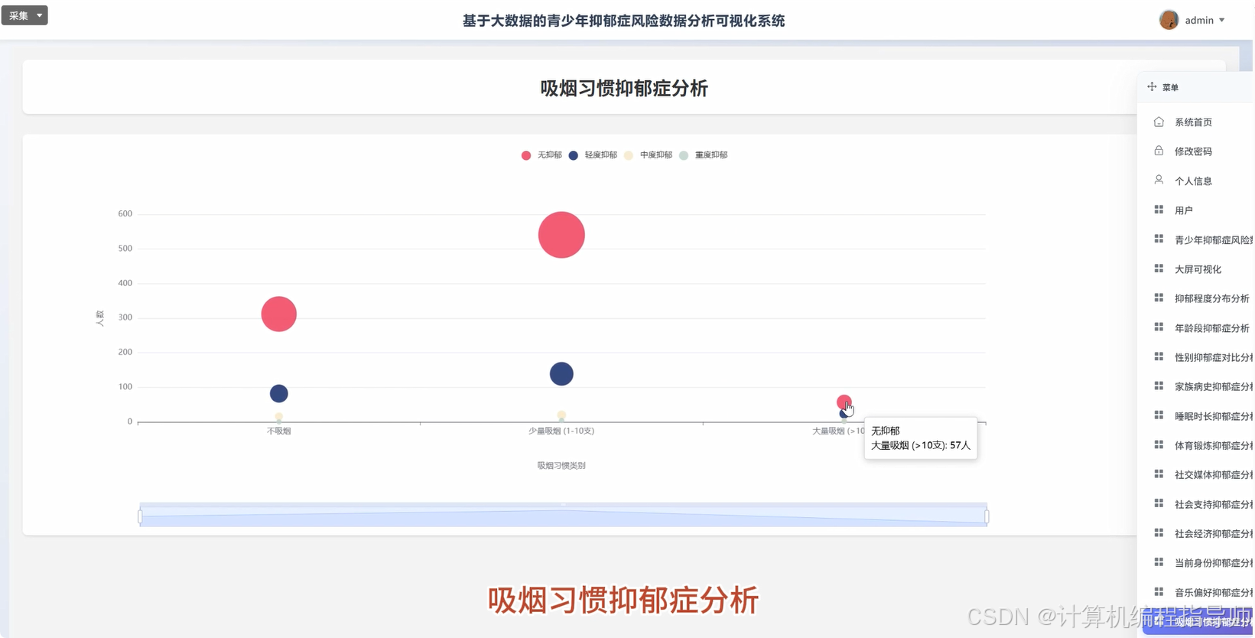Click the grid icon beside 青少年抑郁症风险
This screenshot has height=638, width=1255.
coord(1159,239)
